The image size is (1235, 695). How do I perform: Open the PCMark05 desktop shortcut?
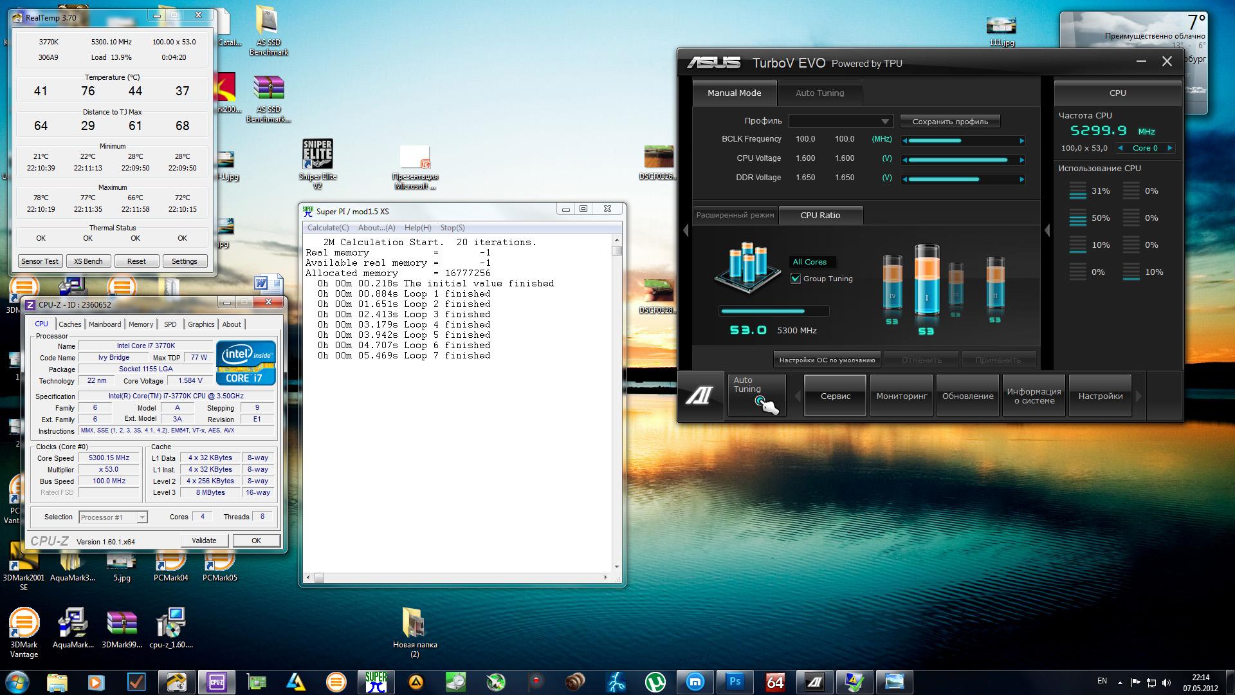[x=219, y=566]
